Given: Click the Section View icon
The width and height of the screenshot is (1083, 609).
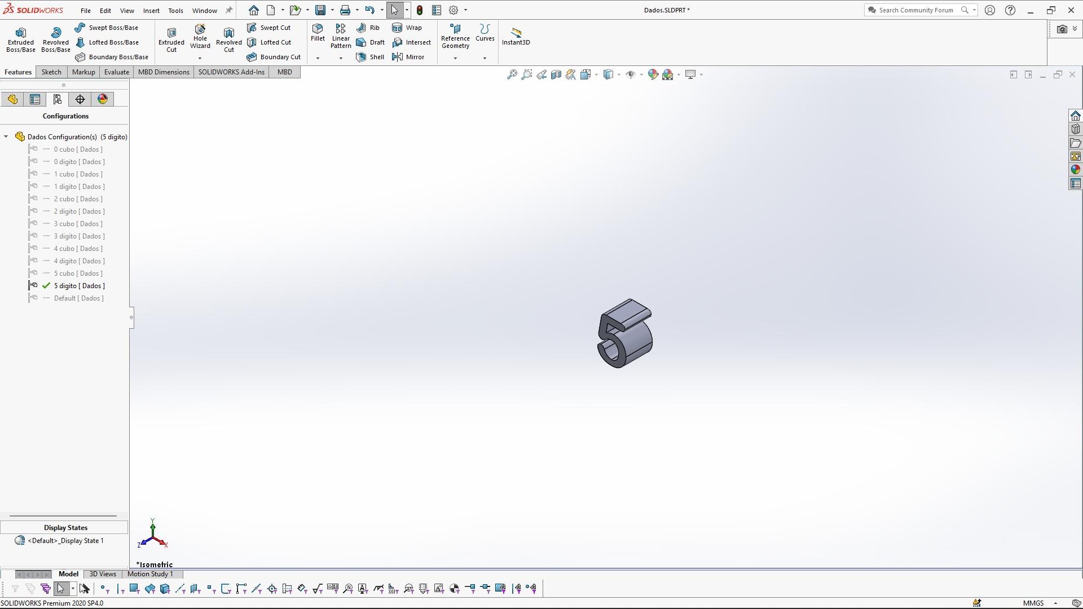Looking at the screenshot, I should (x=556, y=74).
